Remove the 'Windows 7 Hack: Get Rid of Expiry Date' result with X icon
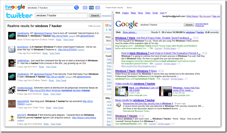The image size is (227, 133). [x=197, y=38]
